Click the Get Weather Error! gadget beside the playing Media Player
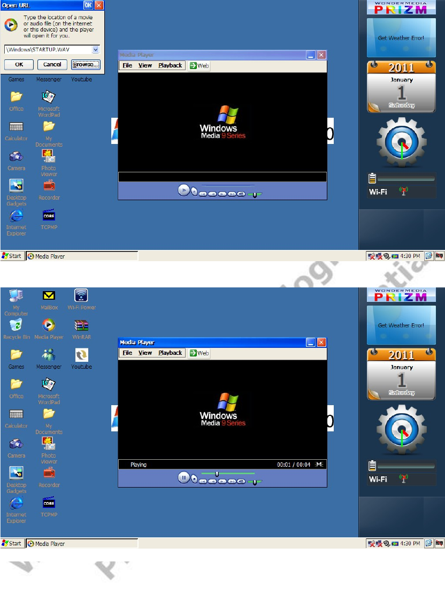 (401, 325)
